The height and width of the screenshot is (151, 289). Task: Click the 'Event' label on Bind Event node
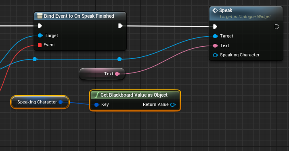click(49, 45)
